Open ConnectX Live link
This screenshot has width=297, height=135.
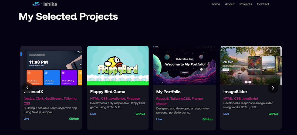26,119
